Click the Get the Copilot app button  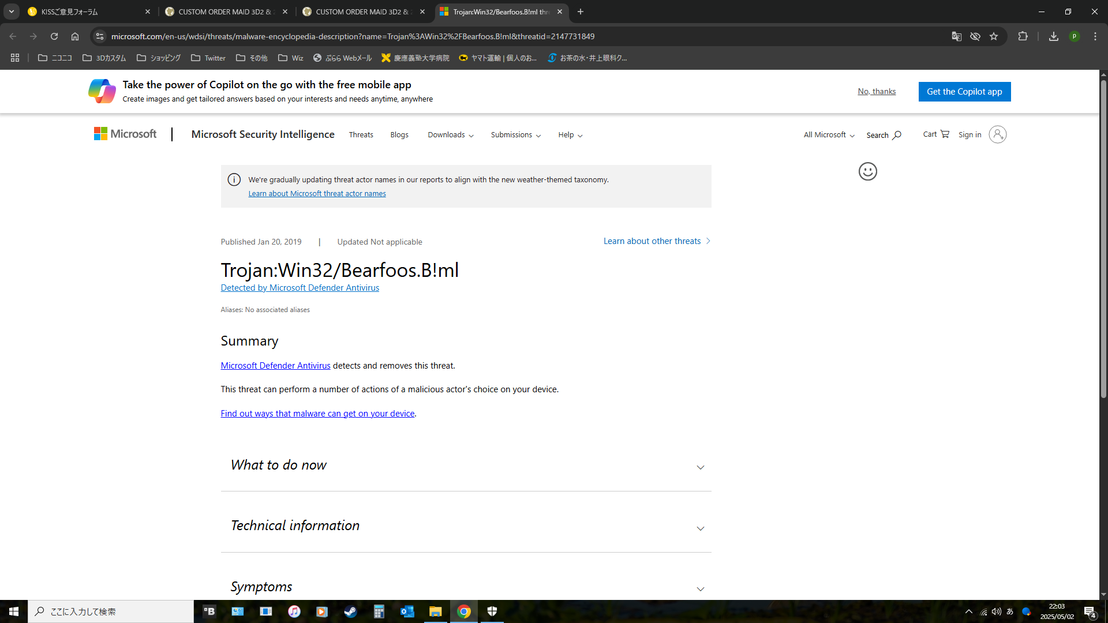click(964, 92)
